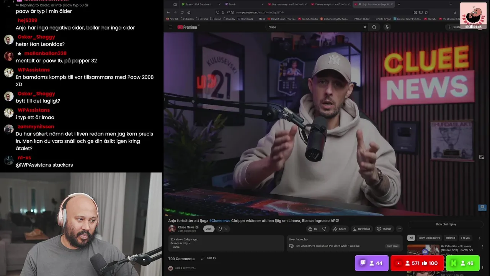Open the browser downloads arrow icon
Screen dimensions: 490x276
pos(455,12)
